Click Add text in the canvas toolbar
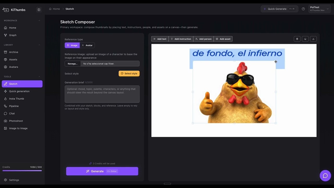Viewport: 334px width, 188px height. pos(160,39)
